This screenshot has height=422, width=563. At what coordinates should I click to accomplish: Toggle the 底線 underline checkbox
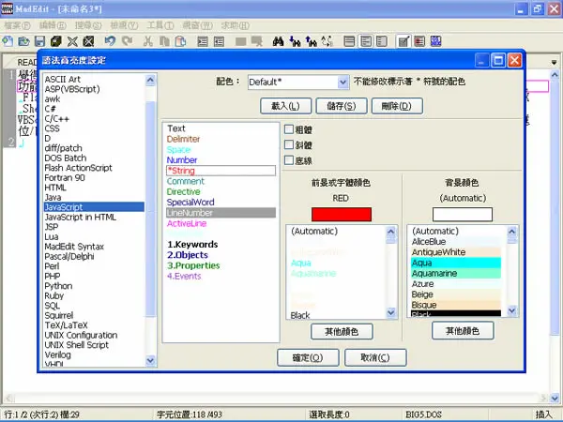(289, 160)
